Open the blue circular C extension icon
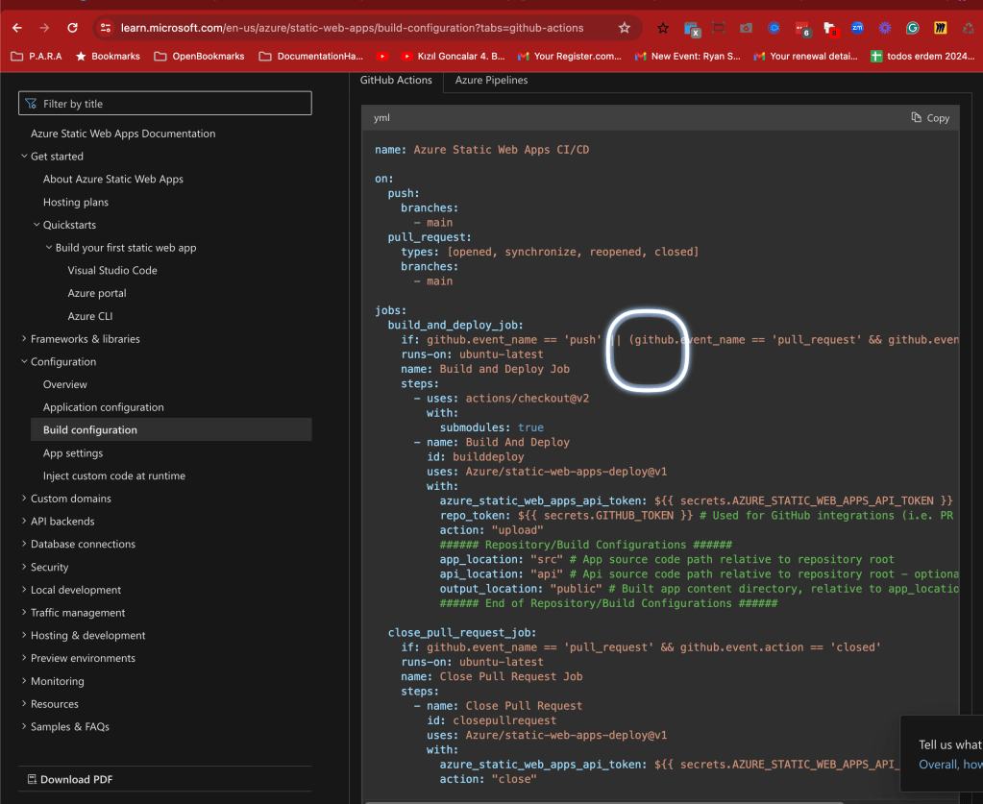The width and height of the screenshot is (983, 804). (x=774, y=28)
